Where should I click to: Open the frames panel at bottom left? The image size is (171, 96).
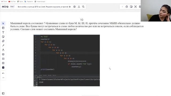tap(3, 93)
